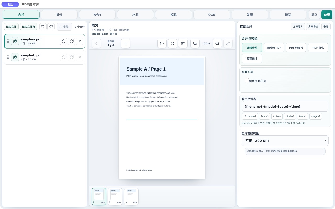This screenshot has height=209, width=335.
Task: Click output filename preview text
Action: tap(273, 123)
